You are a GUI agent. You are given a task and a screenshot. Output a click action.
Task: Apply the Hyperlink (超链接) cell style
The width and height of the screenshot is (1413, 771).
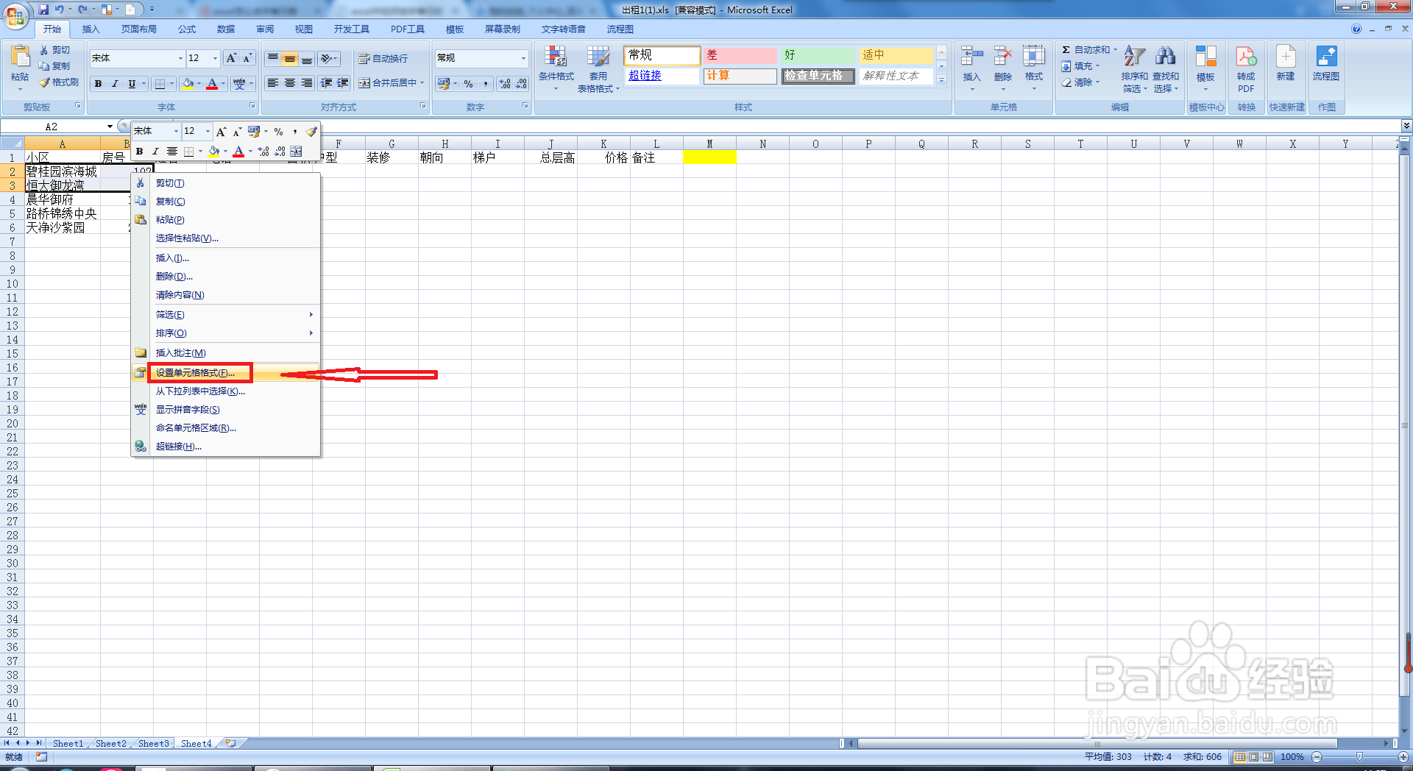point(662,76)
